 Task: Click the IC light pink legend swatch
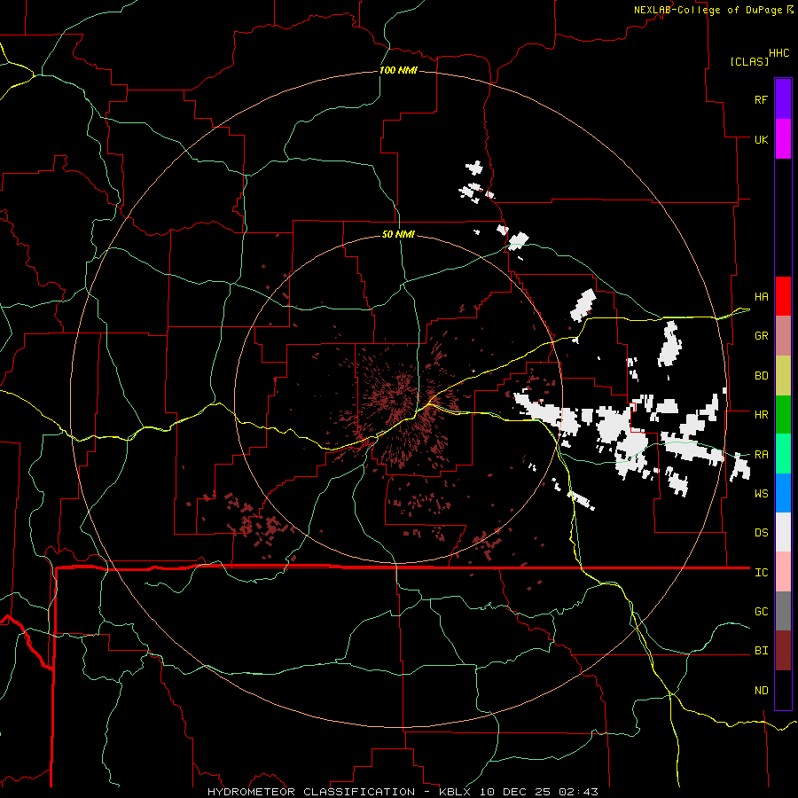click(x=783, y=572)
